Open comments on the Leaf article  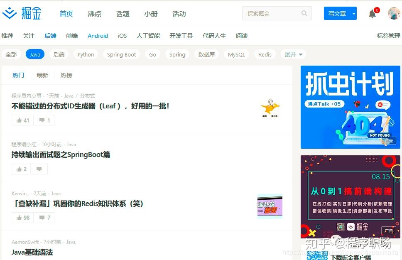click(44, 120)
